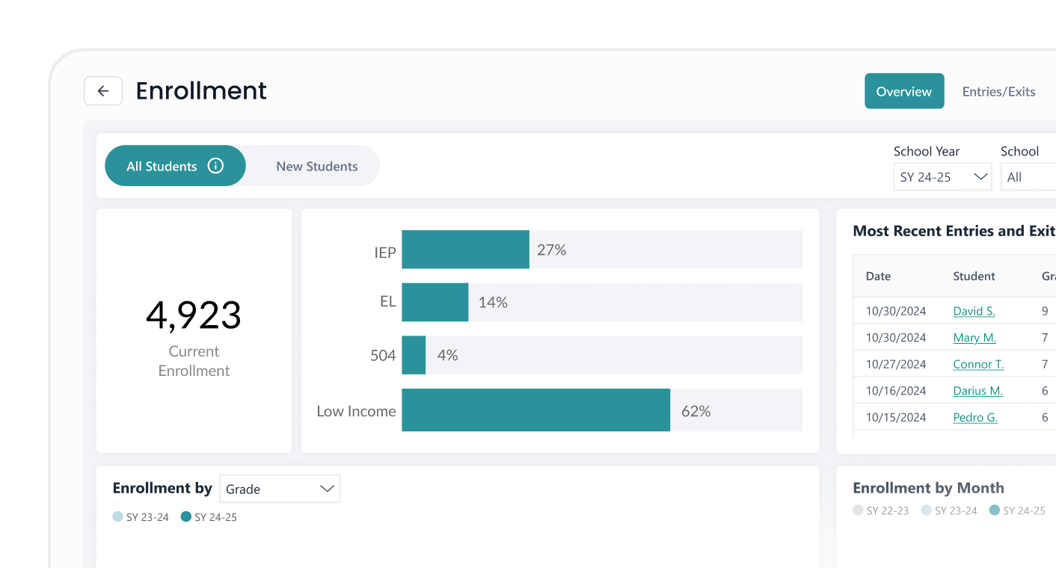This screenshot has height=568, width=1056.
Task: Click the SY 23-24 legend dot in Enrollment by Month
Action: pos(926,510)
